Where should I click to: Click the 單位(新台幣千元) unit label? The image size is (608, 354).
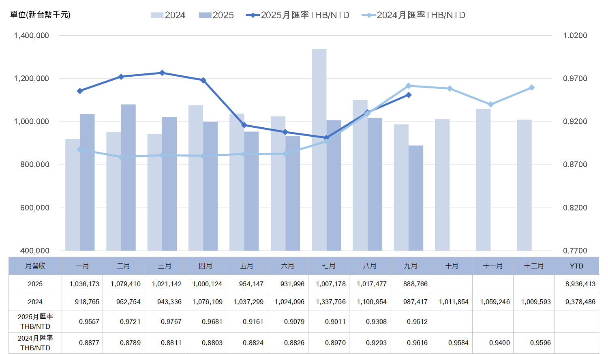click(x=40, y=15)
